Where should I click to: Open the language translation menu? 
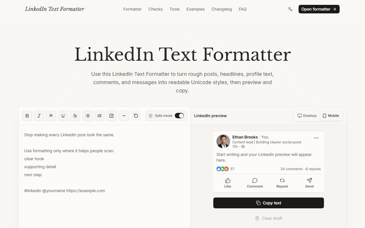point(290,9)
